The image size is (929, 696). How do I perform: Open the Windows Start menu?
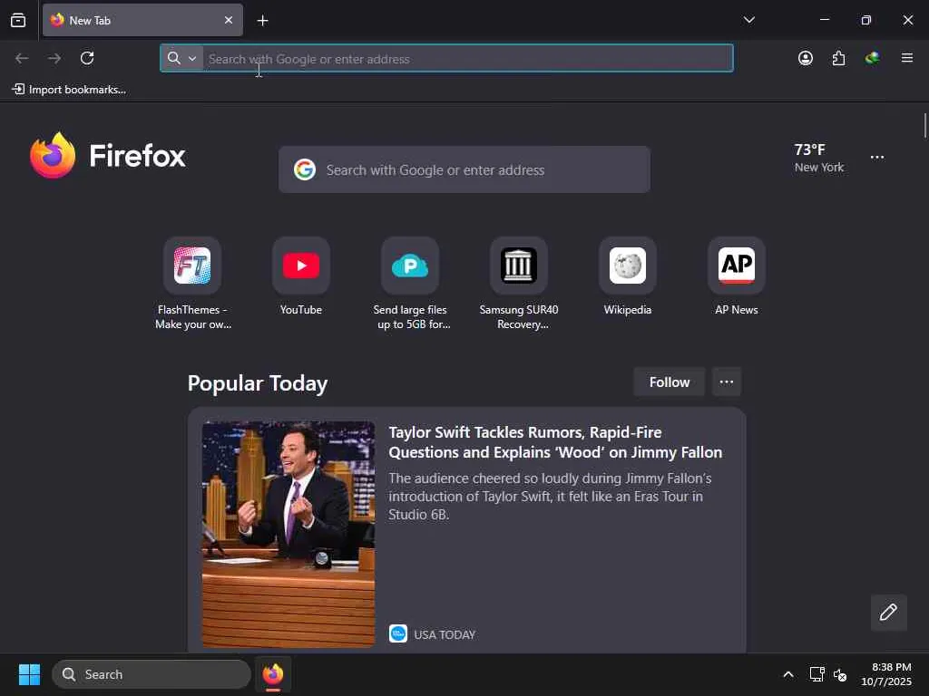(29, 674)
